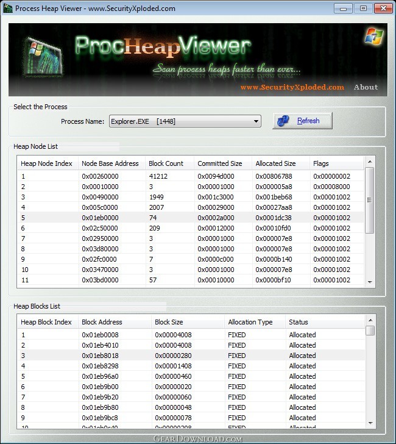Click the Heap Blocks List scrollbar thumb
Screen dimensions: 396x444
tap(370, 331)
